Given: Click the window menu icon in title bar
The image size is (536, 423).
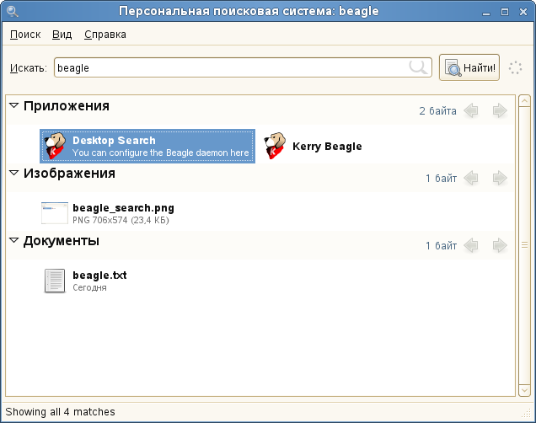Looking at the screenshot, I should click(x=13, y=12).
